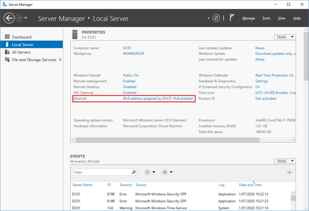Open the dropdown arrow left of Refresh
Image resolution: width=309 pixels, height=211 pixels.
click(x=209, y=18)
